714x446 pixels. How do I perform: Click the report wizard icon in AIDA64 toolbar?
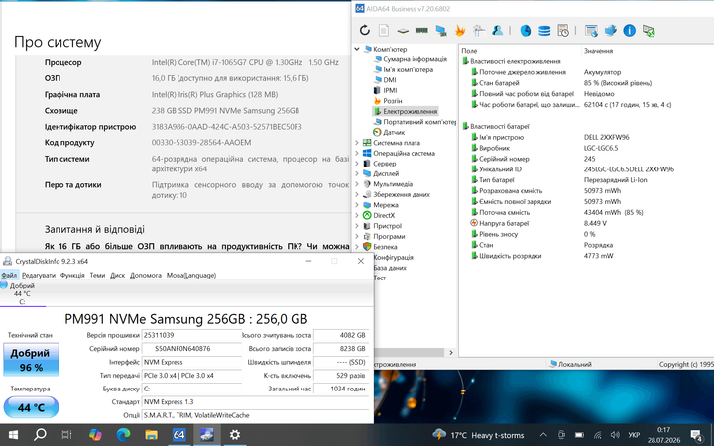(479, 31)
